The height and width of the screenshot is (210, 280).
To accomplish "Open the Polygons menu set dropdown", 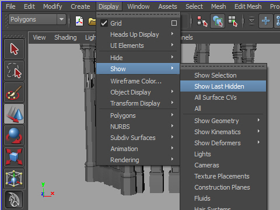I will pyautogui.click(x=37, y=19).
